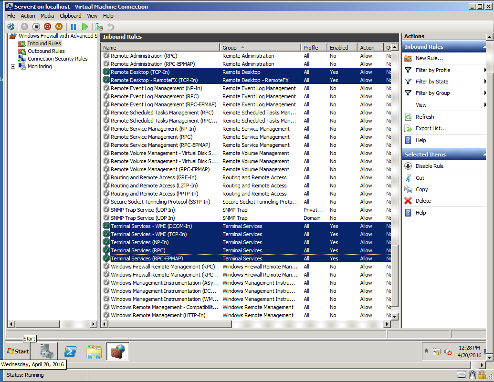Click the Cut scissors icon

[x=408, y=178]
